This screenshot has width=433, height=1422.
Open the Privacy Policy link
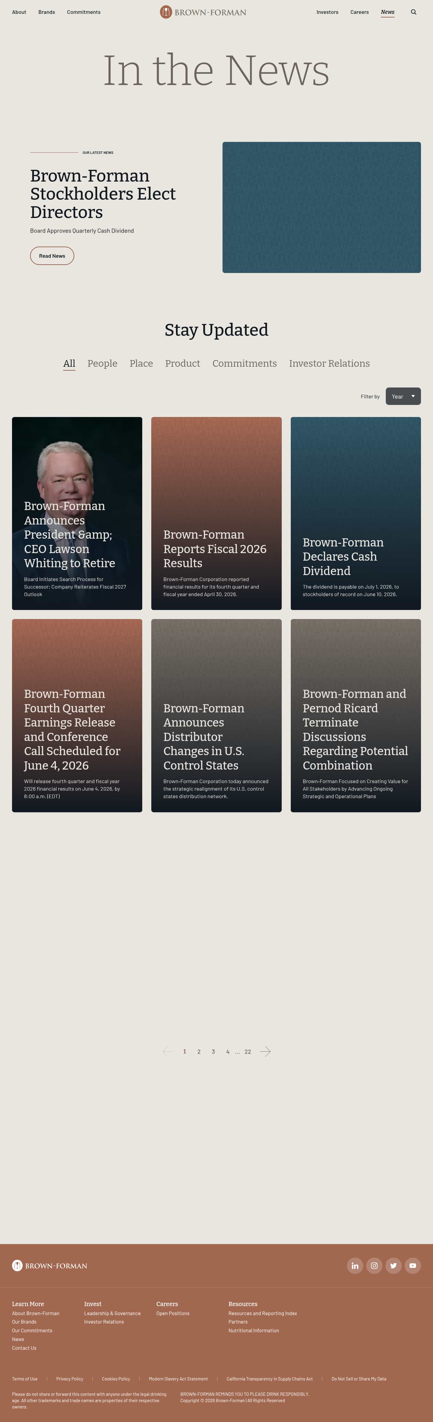69,1379
